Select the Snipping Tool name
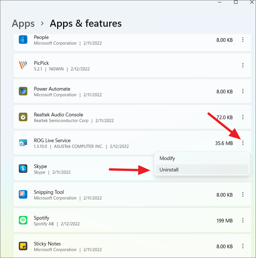 [49, 192]
